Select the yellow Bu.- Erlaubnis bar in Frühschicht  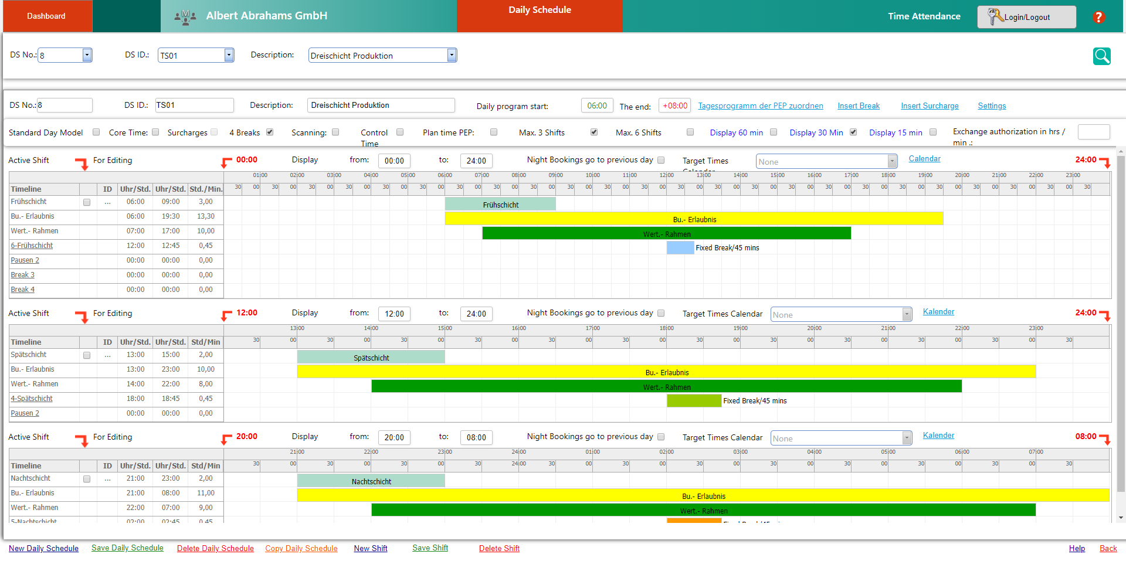point(694,219)
